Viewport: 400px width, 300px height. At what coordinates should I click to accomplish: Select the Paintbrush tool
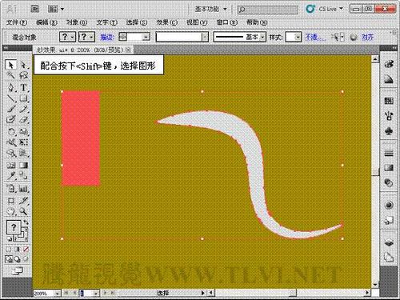click(10, 109)
